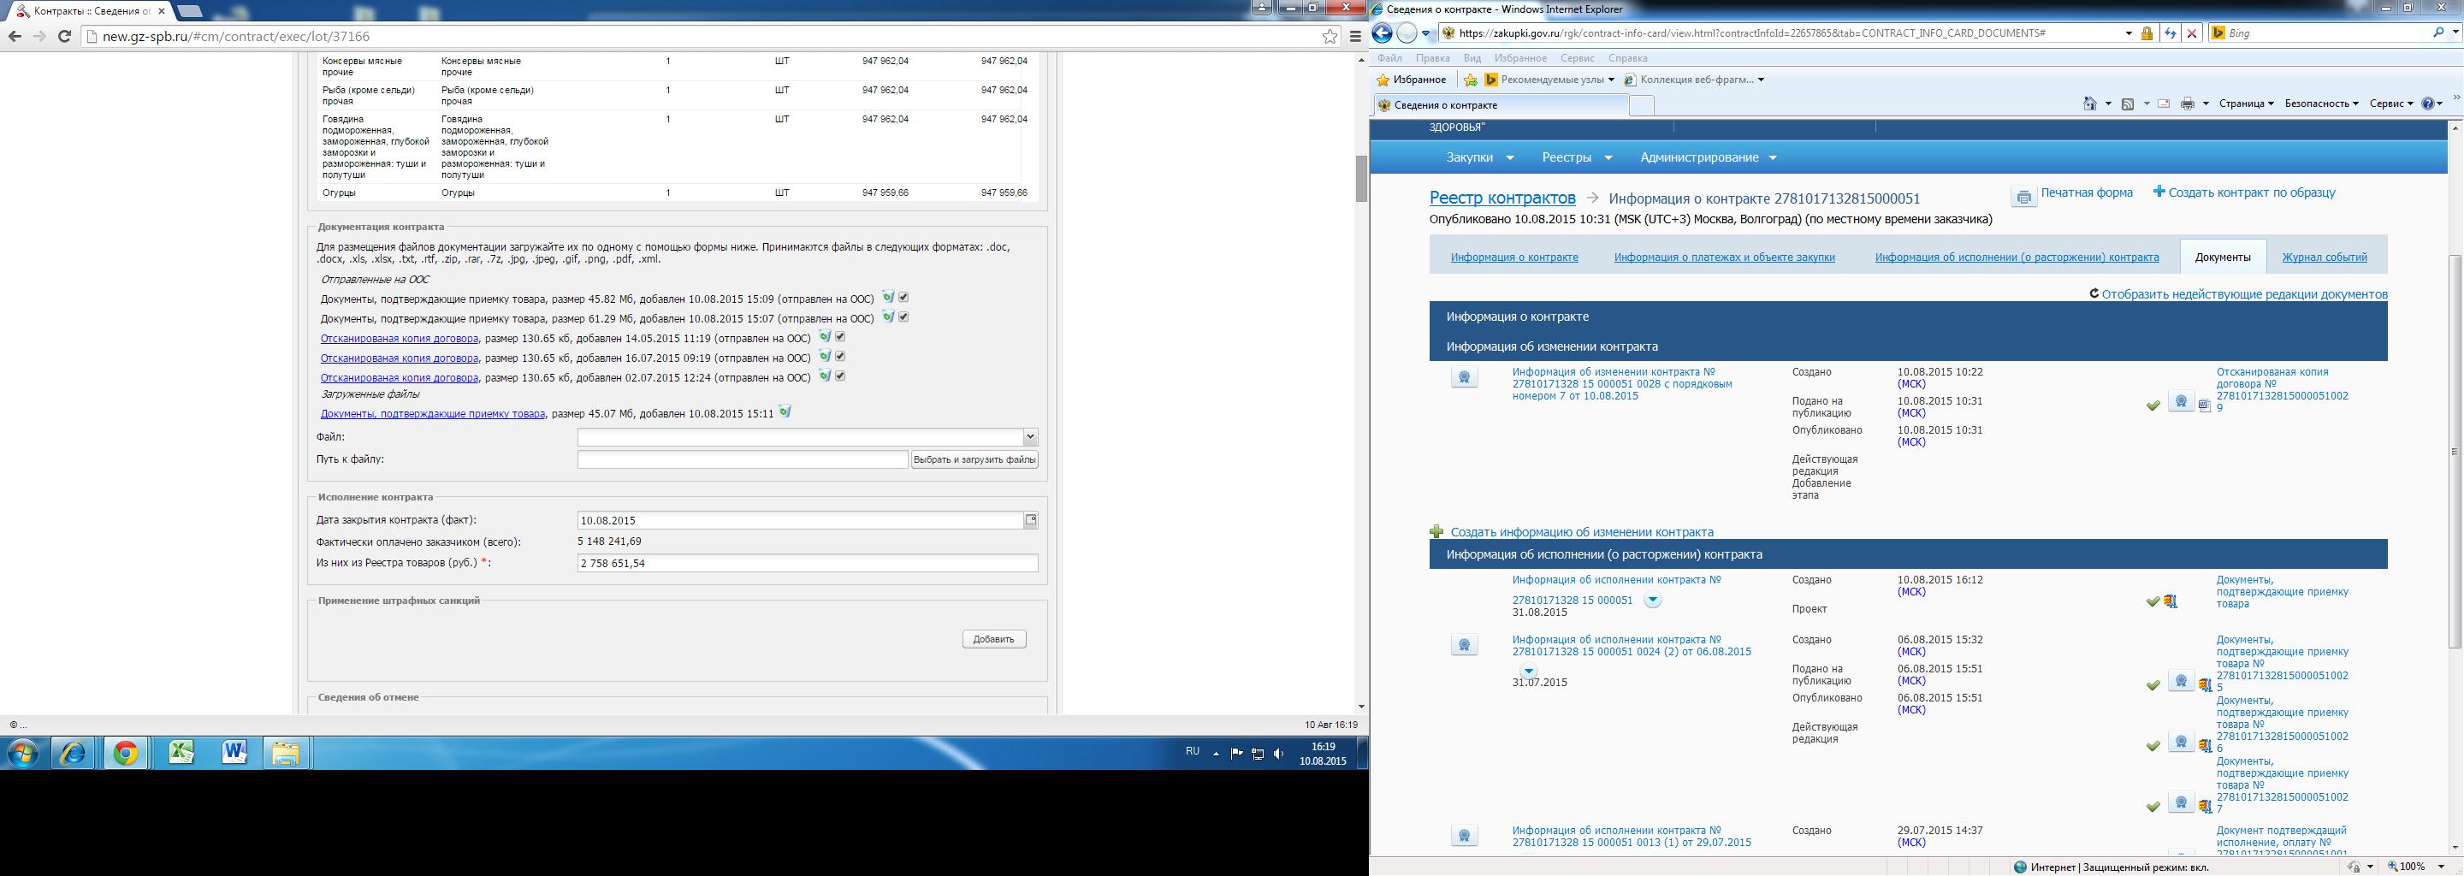Click the Из них из Реестра товаров amount field

click(808, 563)
